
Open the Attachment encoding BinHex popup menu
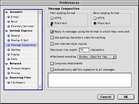click(97, 57)
